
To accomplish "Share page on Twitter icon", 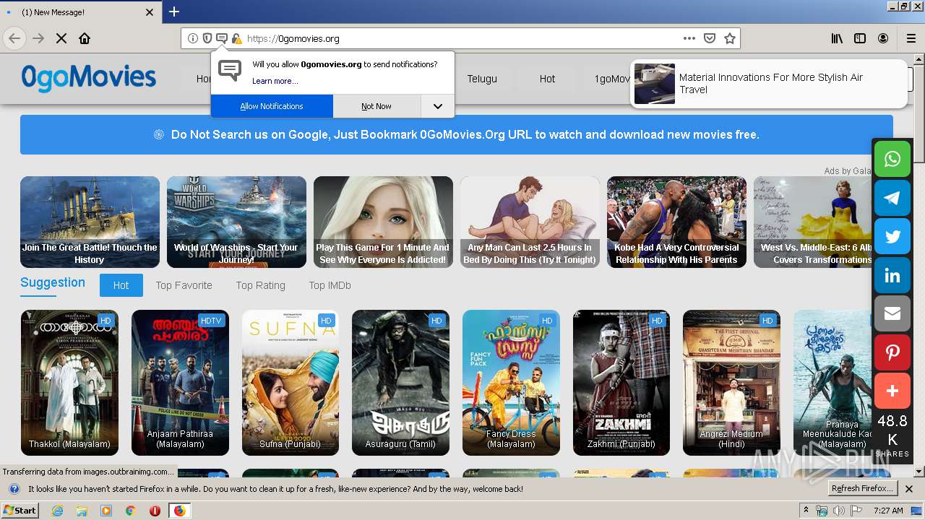I will point(892,237).
